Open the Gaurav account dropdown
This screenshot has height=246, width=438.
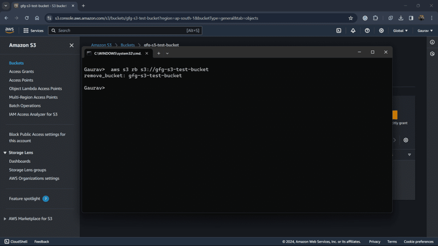pos(425,31)
